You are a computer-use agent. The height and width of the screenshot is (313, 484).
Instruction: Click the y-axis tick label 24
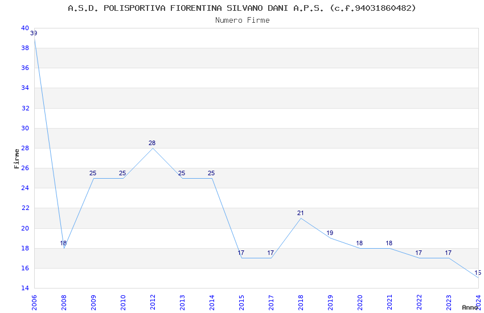[25, 188]
